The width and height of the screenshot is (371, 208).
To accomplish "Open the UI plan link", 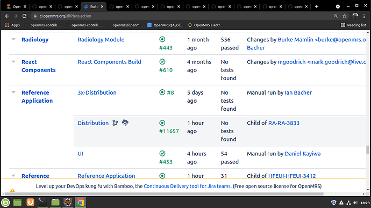I will [x=81, y=154].
